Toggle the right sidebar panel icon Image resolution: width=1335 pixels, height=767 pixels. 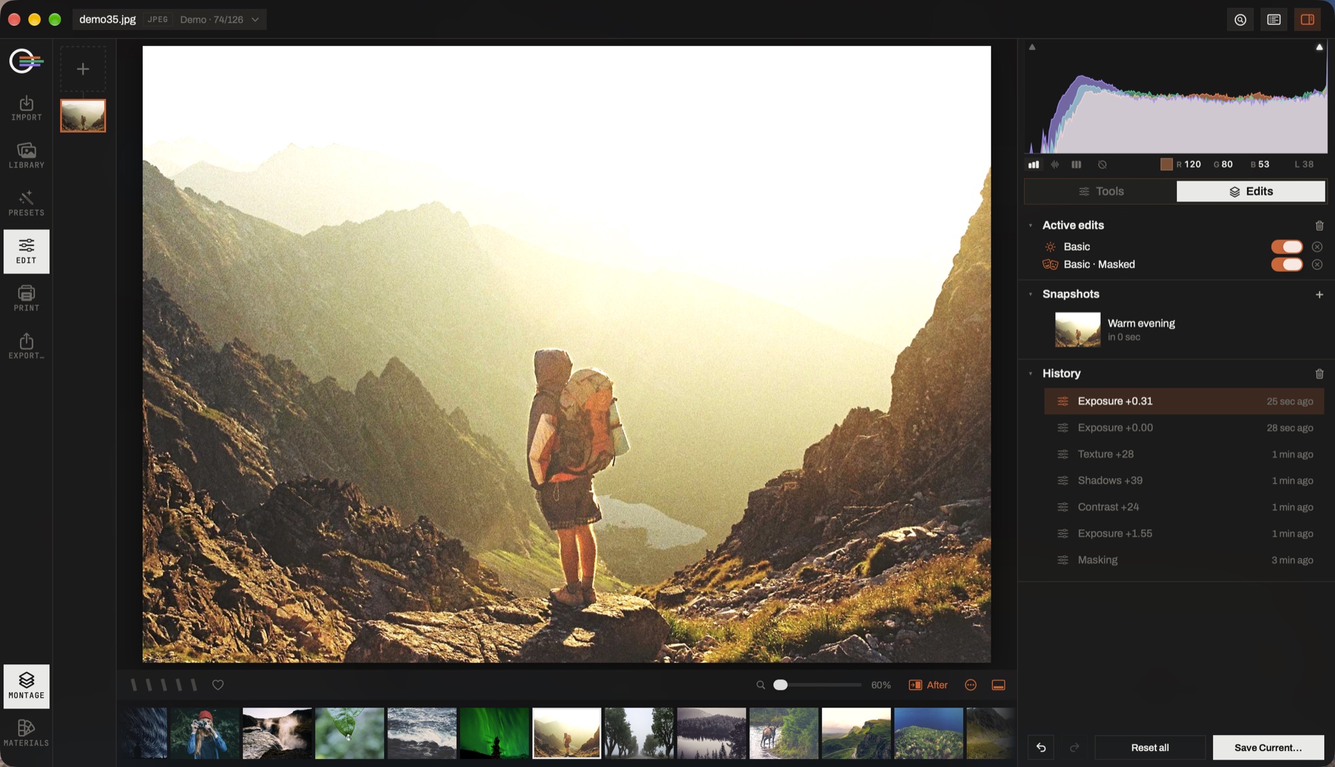click(1308, 19)
